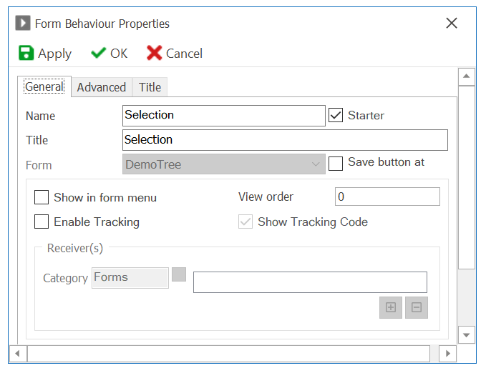Click the plus icon to add receiver
Image resolution: width=486 pixels, height=368 pixels.
(x=391, y=307)
